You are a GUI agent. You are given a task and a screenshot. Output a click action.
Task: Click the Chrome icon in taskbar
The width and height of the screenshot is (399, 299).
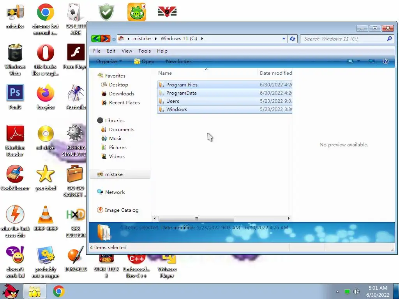click(x=58, y=291)
